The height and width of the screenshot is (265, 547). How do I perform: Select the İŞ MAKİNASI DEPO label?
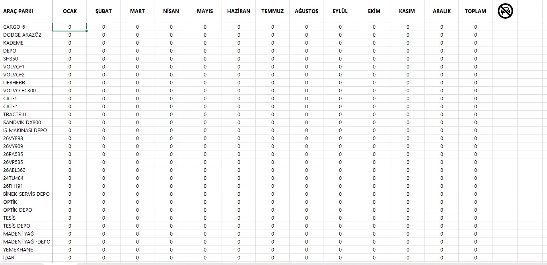click(x=25, y=131)
